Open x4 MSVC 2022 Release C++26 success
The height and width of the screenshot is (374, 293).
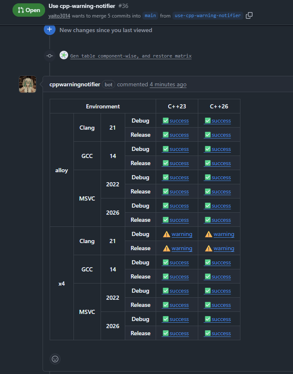[217, 305]
